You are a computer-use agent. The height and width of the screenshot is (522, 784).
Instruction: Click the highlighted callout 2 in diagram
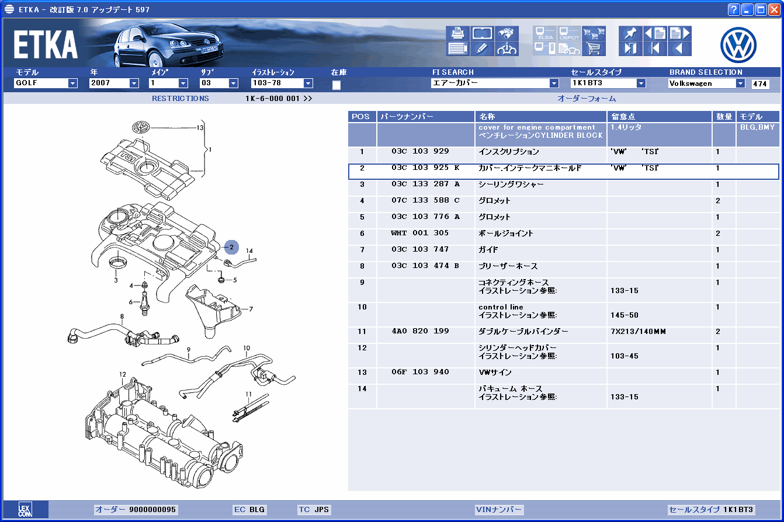(231, 247)
